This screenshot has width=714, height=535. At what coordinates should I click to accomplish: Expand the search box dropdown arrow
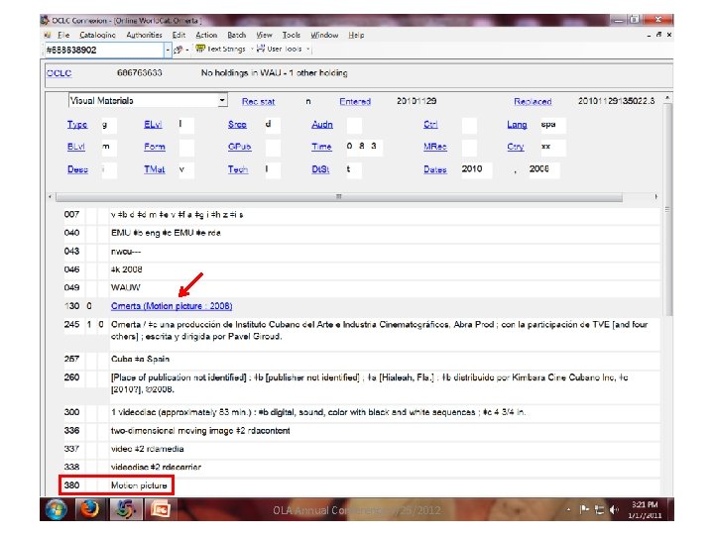(x=168, y=51)
